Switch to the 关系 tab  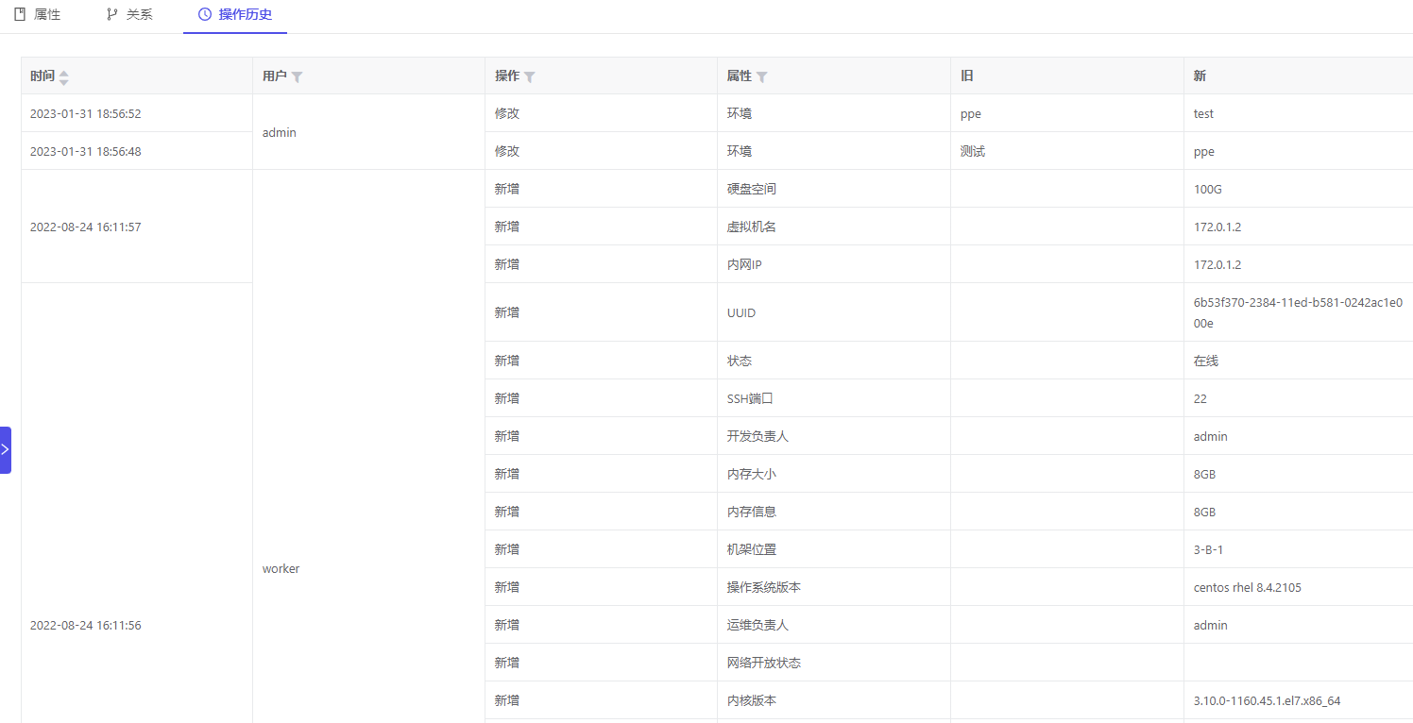point(139,15)
